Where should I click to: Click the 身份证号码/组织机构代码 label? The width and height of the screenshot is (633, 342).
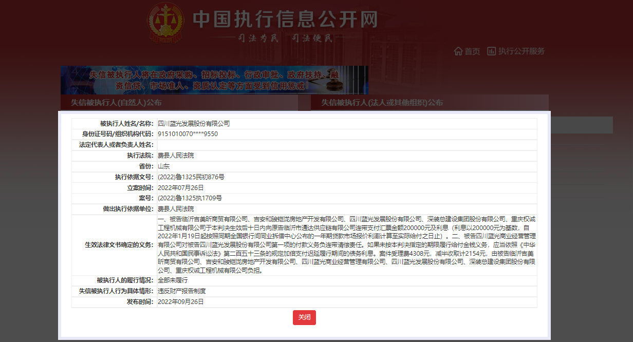pos(117,134)
